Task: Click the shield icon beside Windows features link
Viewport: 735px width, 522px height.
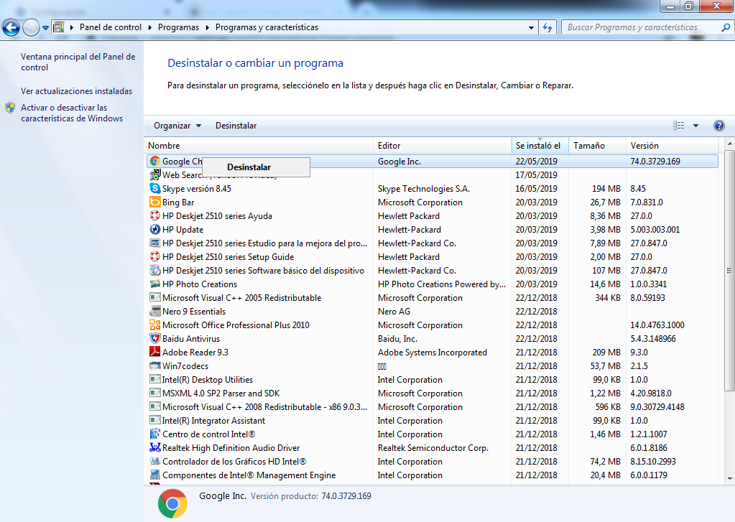Action: click(x=10, y=108)
